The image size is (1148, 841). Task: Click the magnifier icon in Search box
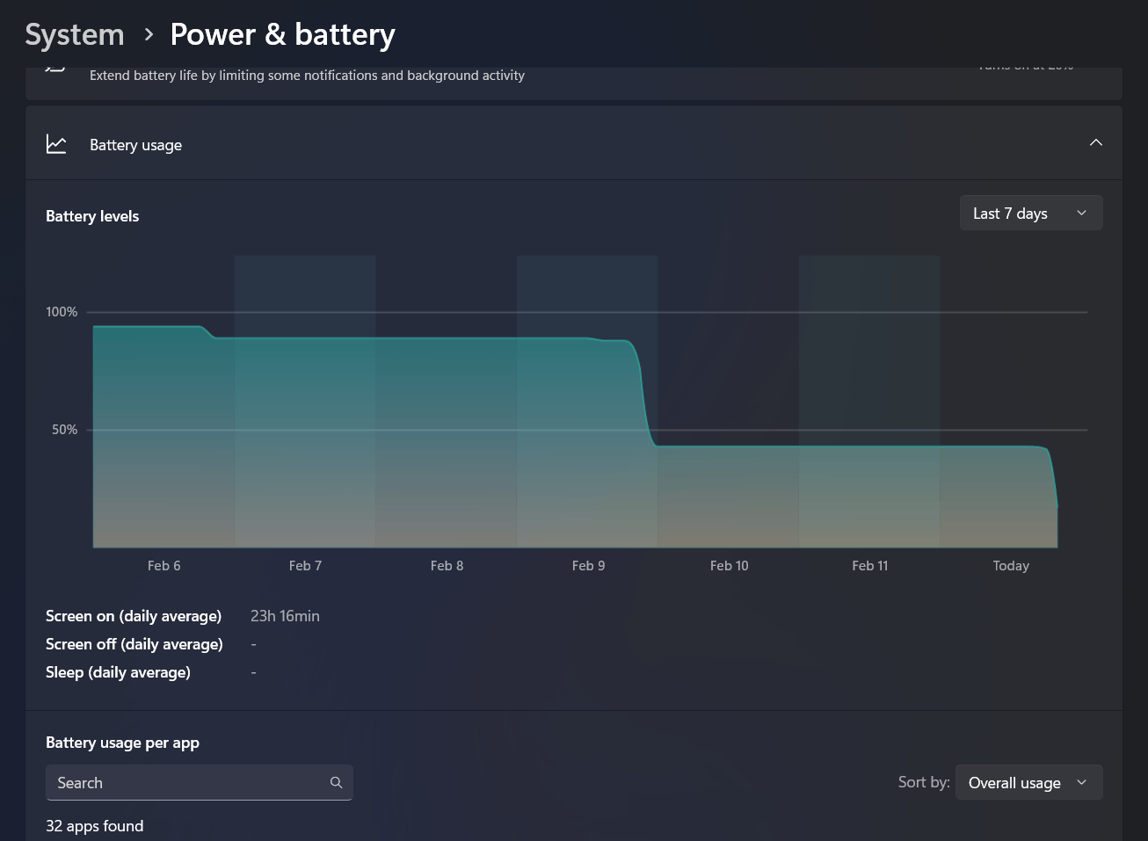coord(336,782)
